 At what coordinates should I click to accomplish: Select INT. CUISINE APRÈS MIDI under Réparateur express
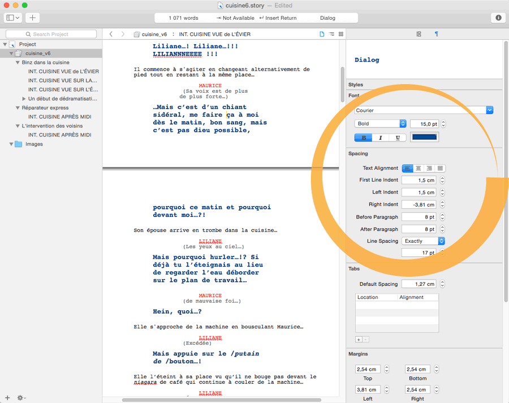pyautogui.click(x=60, y=117)
